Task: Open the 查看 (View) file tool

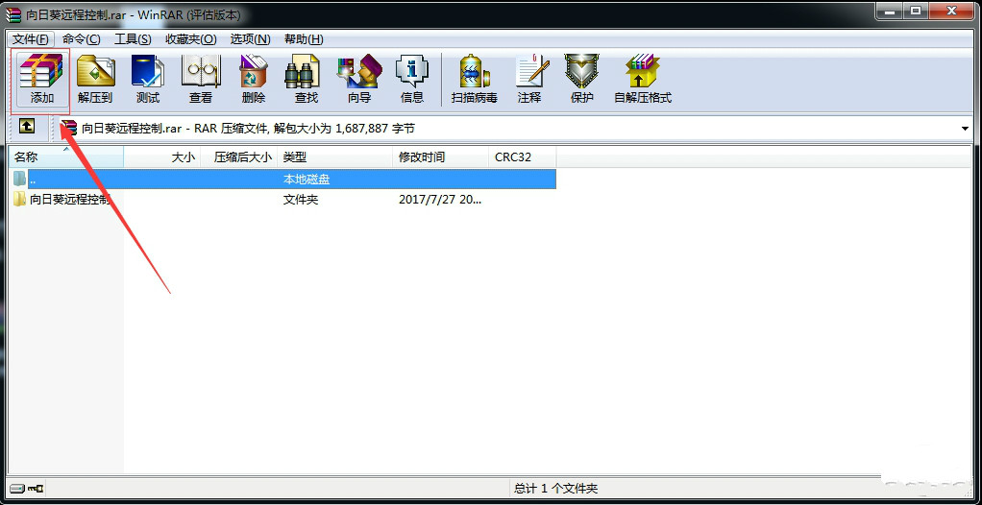Action: coord(201,80)
